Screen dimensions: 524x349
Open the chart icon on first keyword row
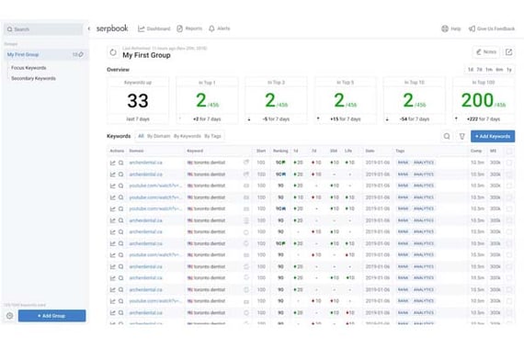pyautogui.click(x=113, y=163)
